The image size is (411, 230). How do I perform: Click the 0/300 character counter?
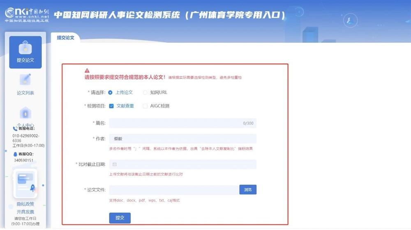point(248,123)
